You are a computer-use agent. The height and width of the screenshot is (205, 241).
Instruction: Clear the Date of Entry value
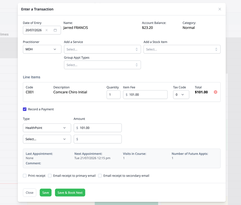pyautogui.click(x=47, y=30)
